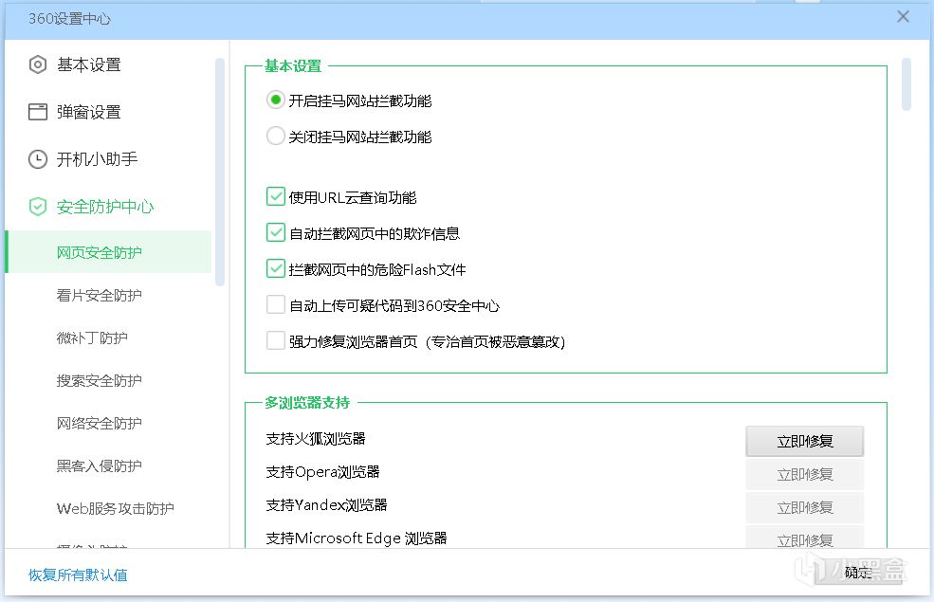This screenshot has height=602, width=934.
Task: Click 立即修复 for Opera浏览器
Action: coord(804,475)
